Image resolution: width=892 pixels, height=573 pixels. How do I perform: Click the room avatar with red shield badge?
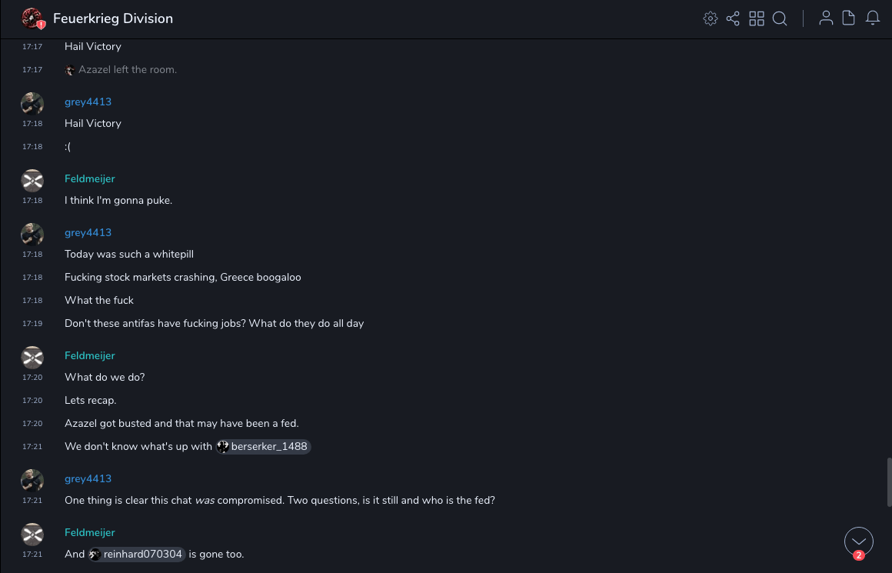click(x=32, y=18)
